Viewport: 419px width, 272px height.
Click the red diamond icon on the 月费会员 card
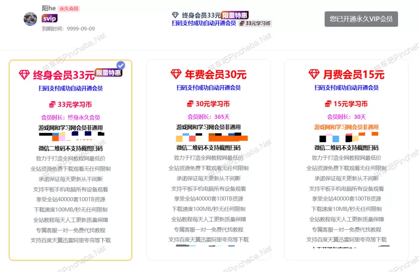click(x=314, y=74)
